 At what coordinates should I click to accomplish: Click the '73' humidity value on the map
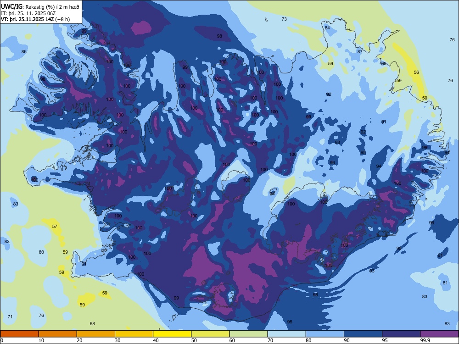[284, 19]
